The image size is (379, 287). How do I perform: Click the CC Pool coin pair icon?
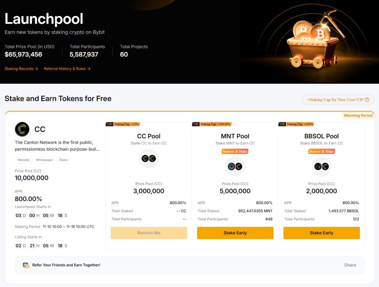(x=149, y=159)
